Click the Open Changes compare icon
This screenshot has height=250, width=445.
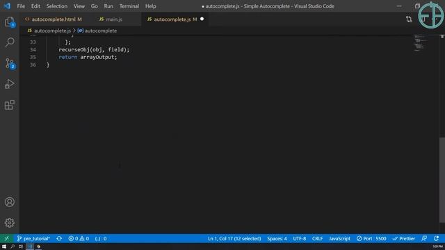(409, 19)
